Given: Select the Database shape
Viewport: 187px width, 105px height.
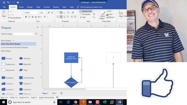Looking at the screenshot, I should pyautogui.click(x=7, y=78).
